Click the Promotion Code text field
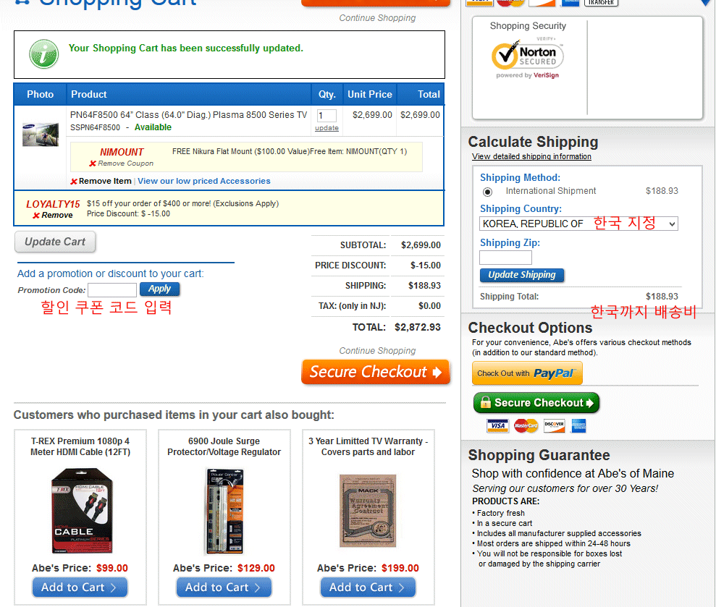 point(112,290)
